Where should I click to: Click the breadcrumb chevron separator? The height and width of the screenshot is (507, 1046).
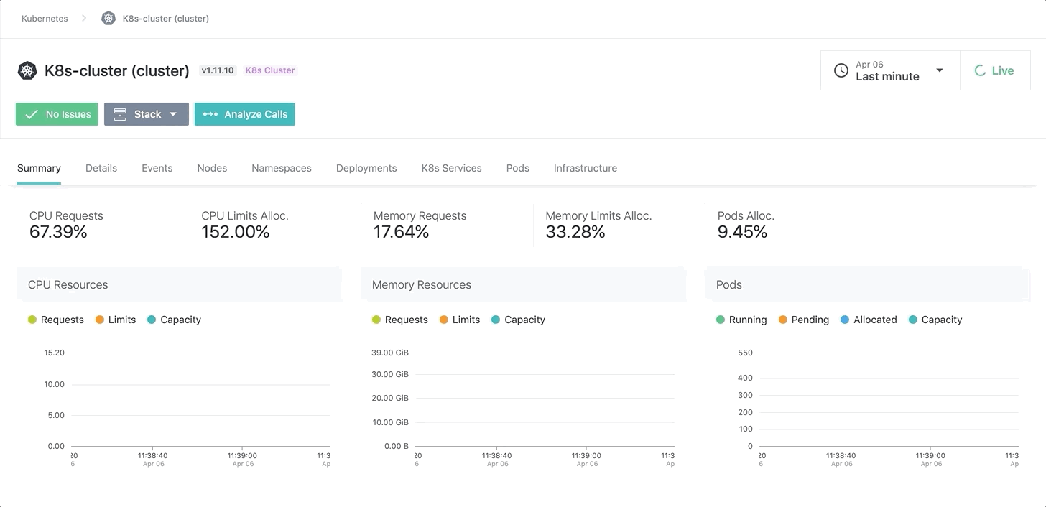(x=84, y=19)
